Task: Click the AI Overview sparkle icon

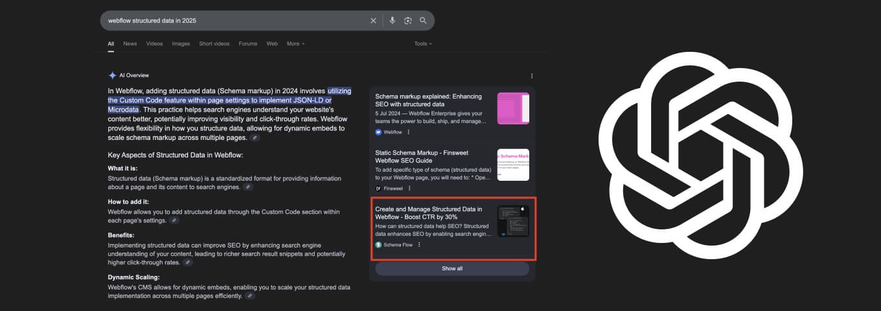Action: tap(112, 75)
